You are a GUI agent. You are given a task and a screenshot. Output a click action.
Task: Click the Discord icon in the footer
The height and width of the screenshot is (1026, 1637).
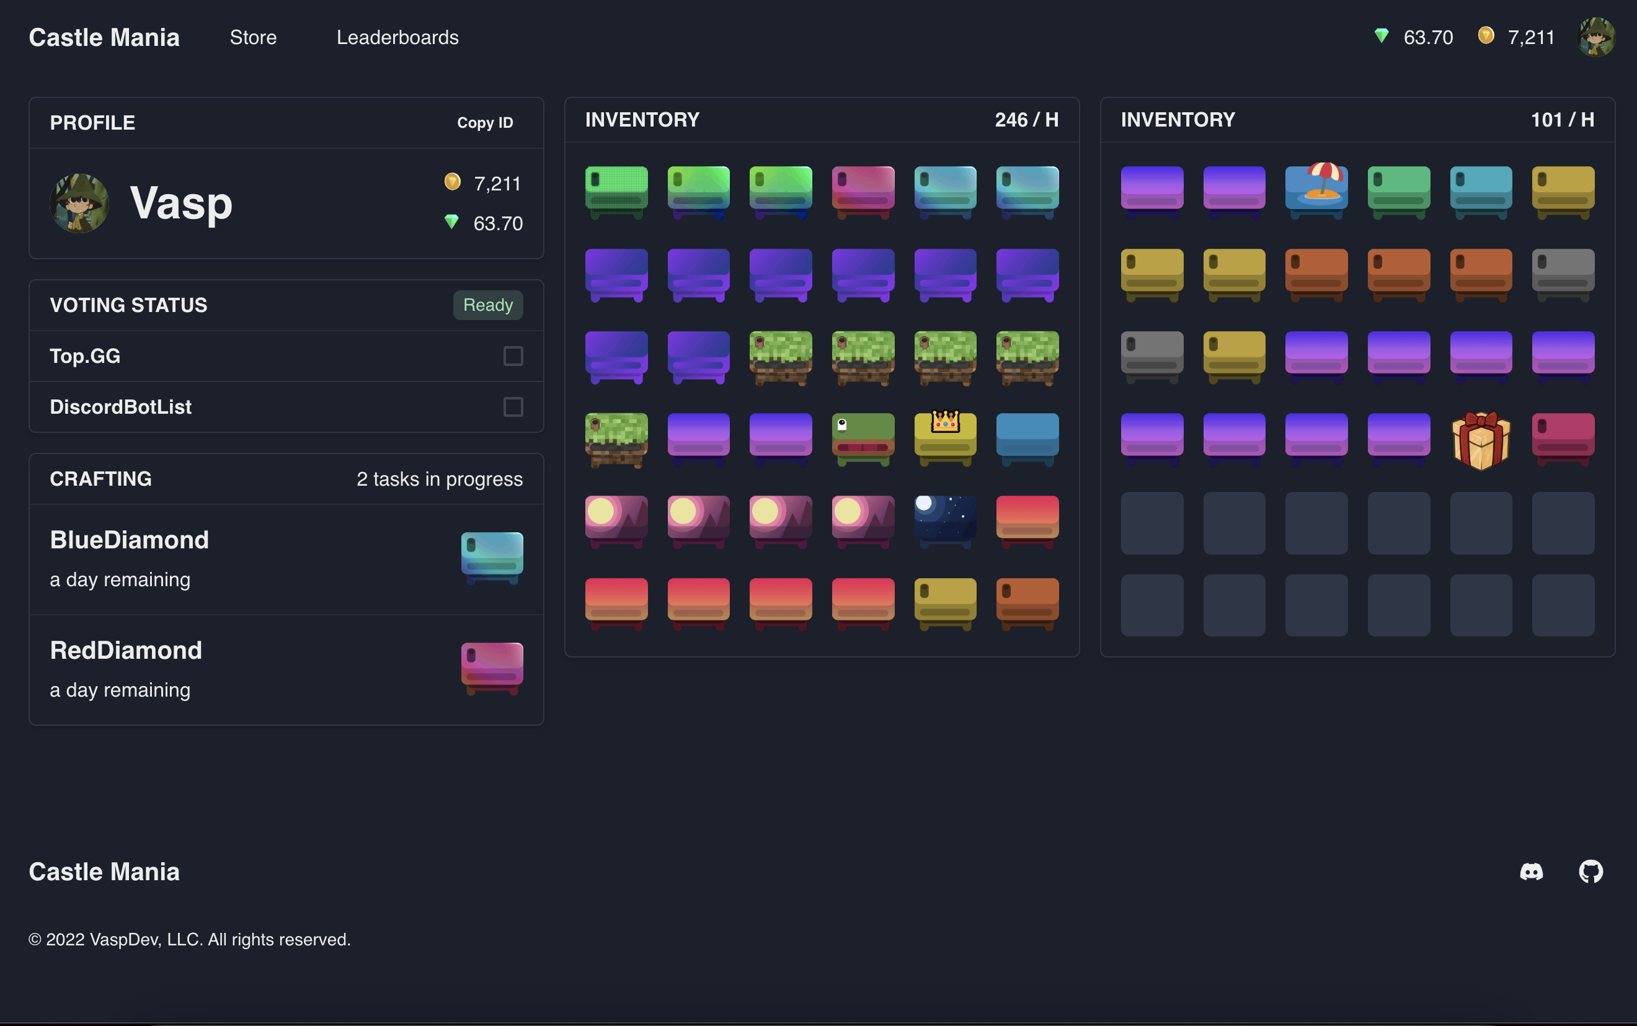pos(1531,872)
